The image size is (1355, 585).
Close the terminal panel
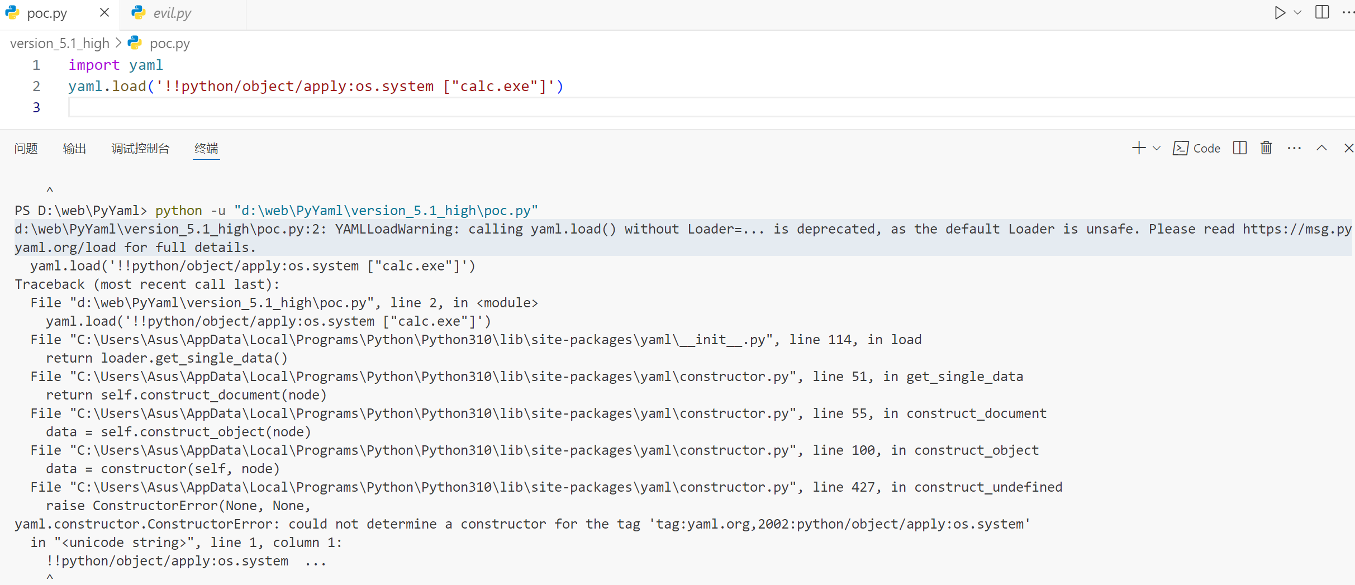coord(1348,148)
